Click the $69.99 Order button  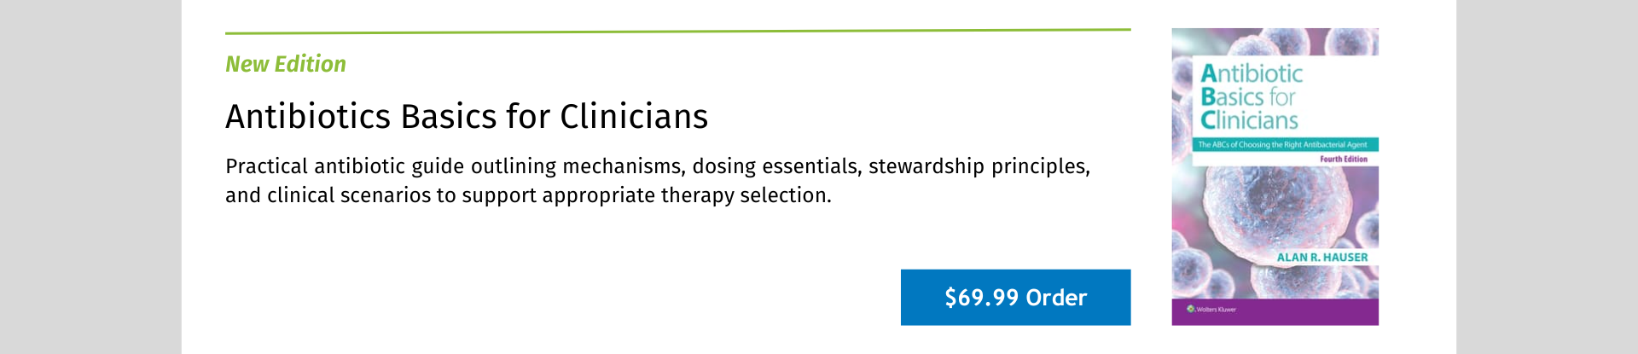coord(1015,297)
